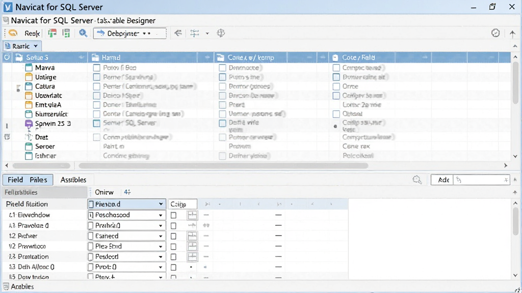The height and width of the screenshot is (293, 522).
Task: Click the clock icon near the toolbar's far end
Action: 495,33
